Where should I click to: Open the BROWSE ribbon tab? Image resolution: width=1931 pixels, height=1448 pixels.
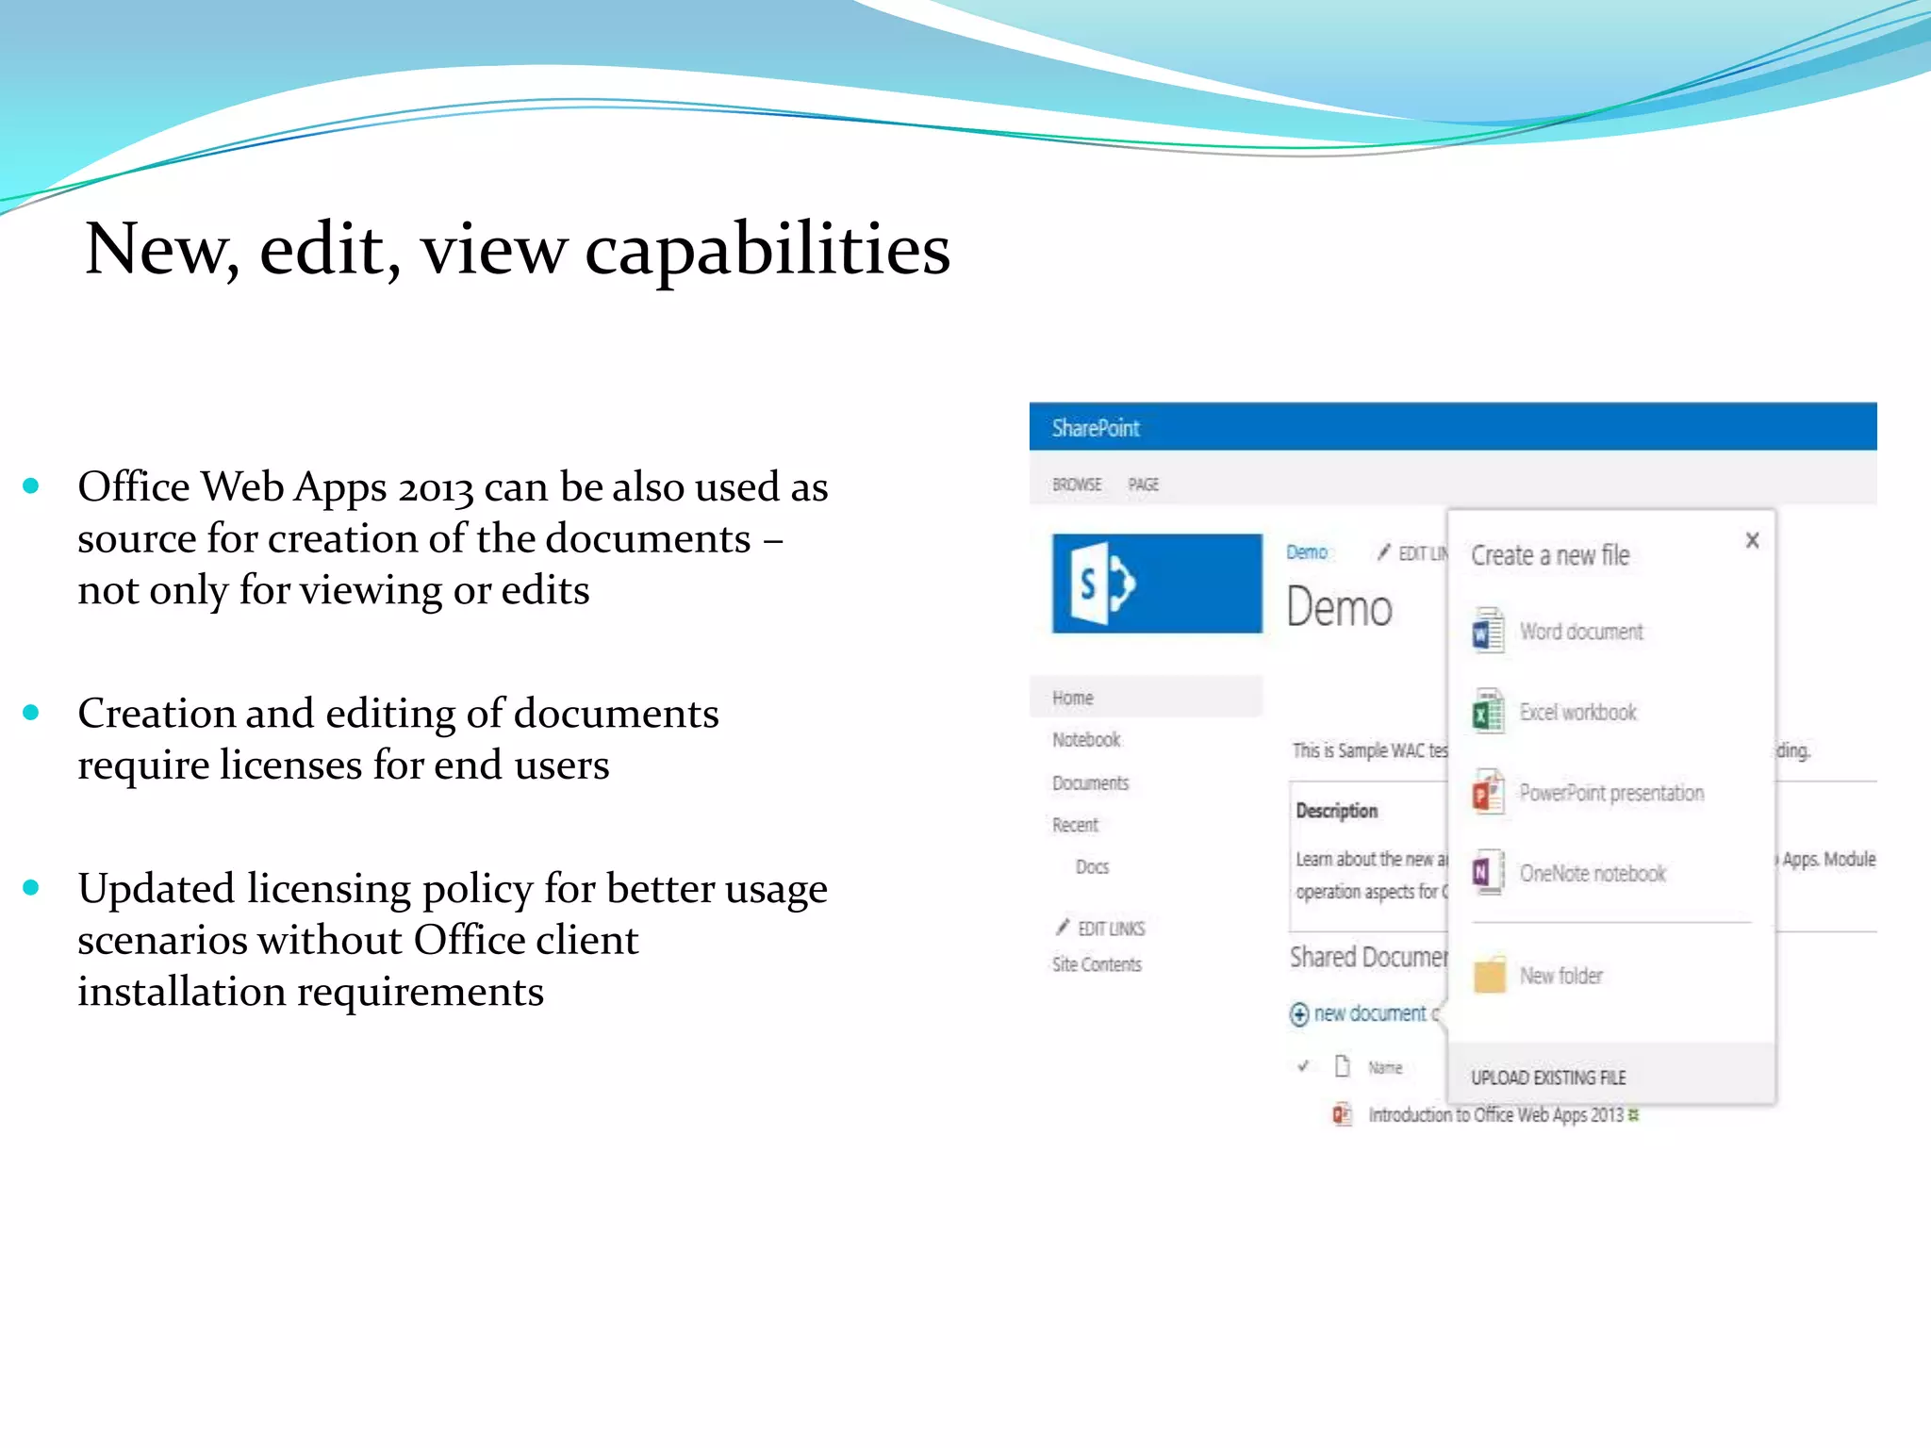coord(1077,485)
